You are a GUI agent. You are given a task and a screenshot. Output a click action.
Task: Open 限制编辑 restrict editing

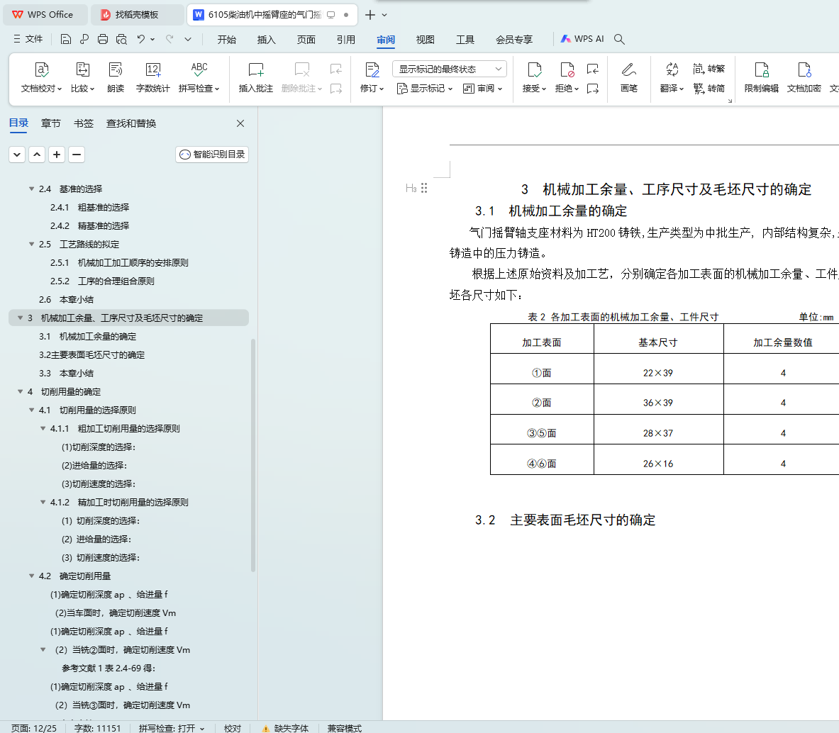(x=762, y=77)
